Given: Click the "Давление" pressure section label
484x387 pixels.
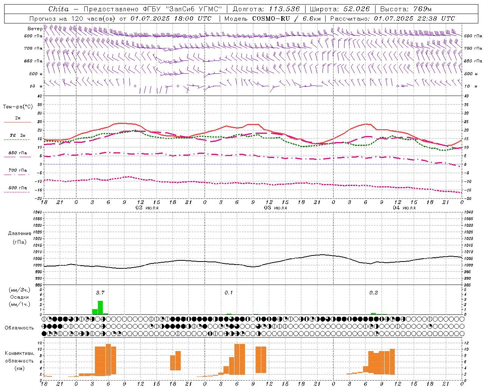Looking at the screenshot, I should point(20,234).
